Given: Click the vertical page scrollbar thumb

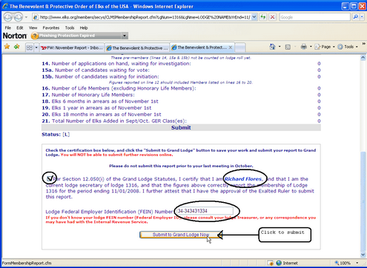Looking at the screenshot, I should [x=363, y=201].
